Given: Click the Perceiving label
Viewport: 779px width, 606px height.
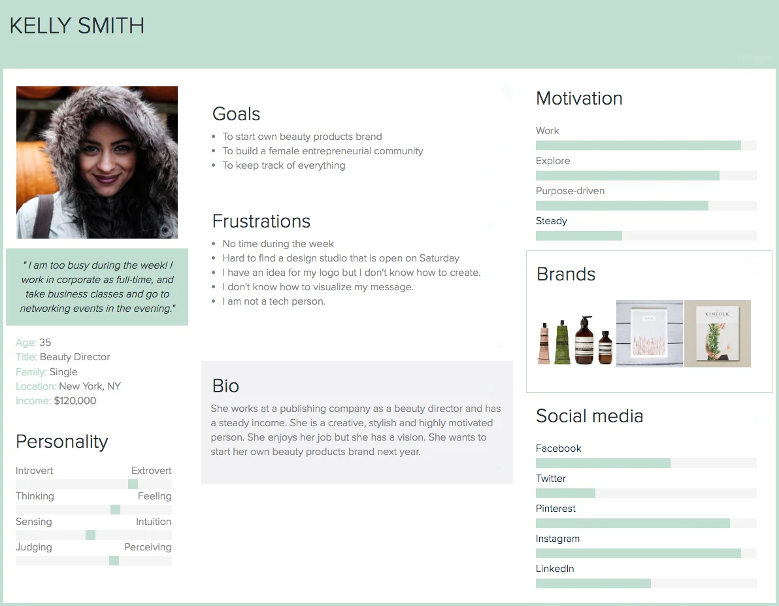Looking at the screenshot, I should pyautogui.click(x=148, y=547).
